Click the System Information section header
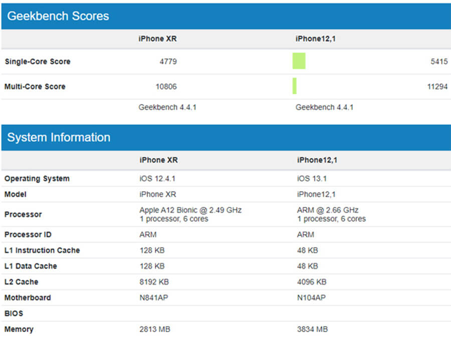Image resolution: width=451 pixels, height=340 pixels. [226, 137]
